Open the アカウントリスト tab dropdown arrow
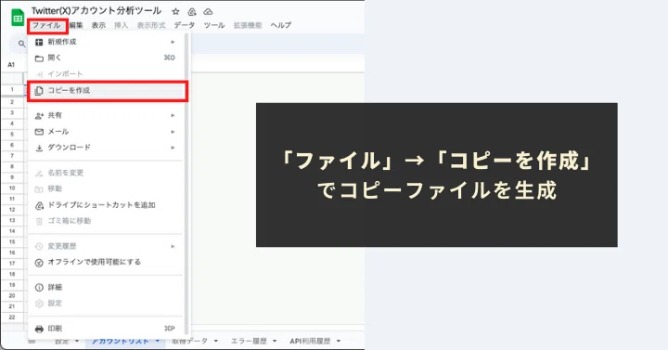The height and width of the screenshot is (350, 668). [x=157, y=341]
